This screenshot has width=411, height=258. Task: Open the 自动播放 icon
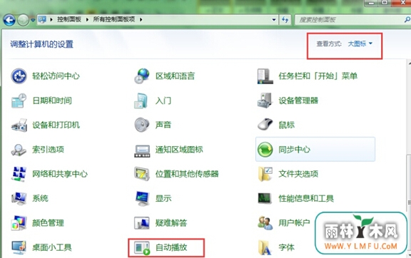point(142,248)
